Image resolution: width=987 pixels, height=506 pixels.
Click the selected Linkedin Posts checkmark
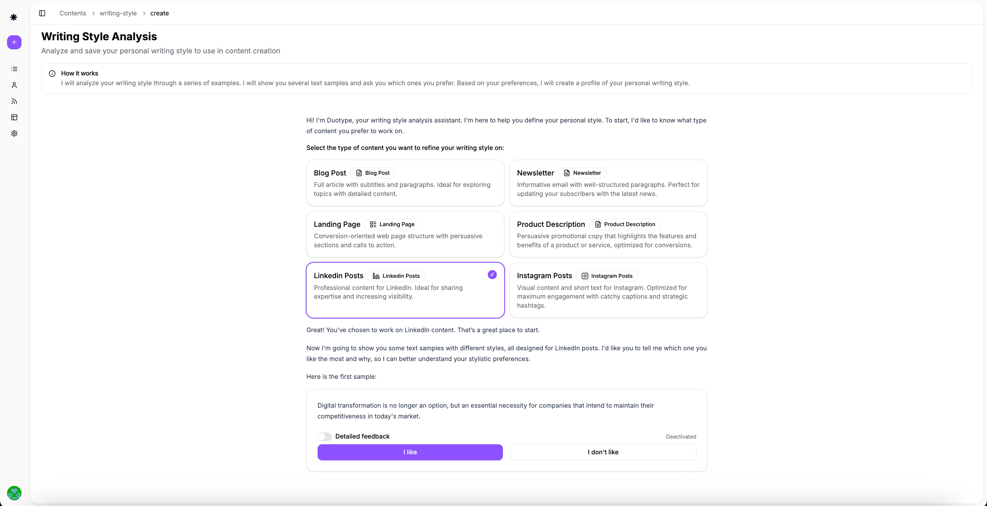492,274
